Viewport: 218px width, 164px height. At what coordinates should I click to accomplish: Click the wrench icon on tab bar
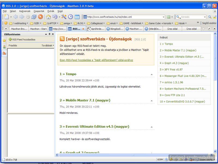point(209,29)
